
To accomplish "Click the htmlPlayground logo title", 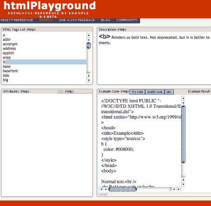I will coord(50,5).
